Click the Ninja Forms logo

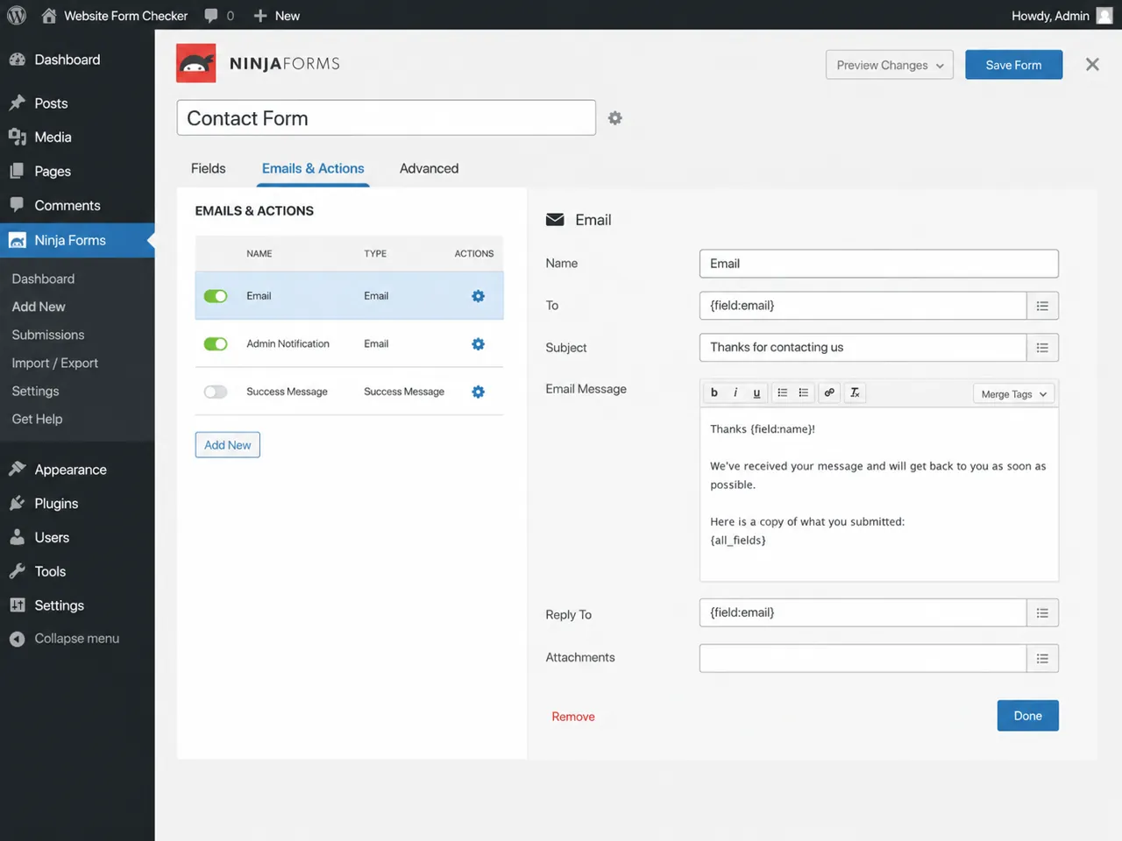tap(195, 63)
